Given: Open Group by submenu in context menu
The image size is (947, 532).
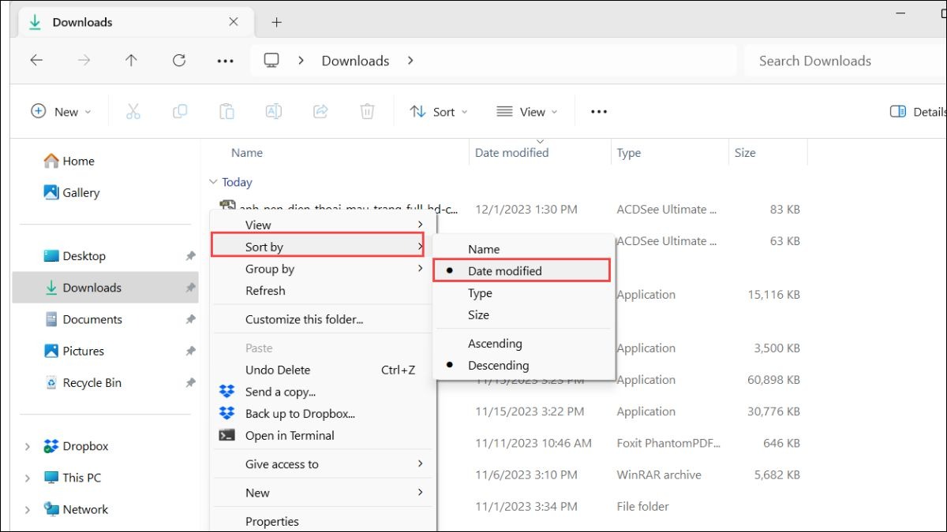Looking at the screenshot, I should (x=323, y=269).
